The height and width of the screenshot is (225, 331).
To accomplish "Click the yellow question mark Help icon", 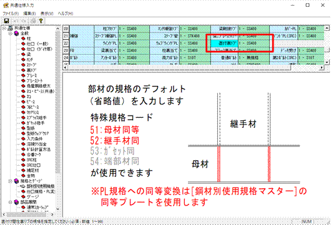I will pos(41,21).
